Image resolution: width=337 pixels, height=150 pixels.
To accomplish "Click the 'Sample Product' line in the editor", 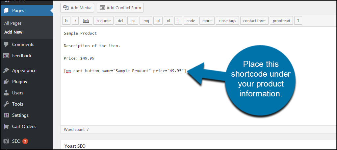I will click(80, 33).
